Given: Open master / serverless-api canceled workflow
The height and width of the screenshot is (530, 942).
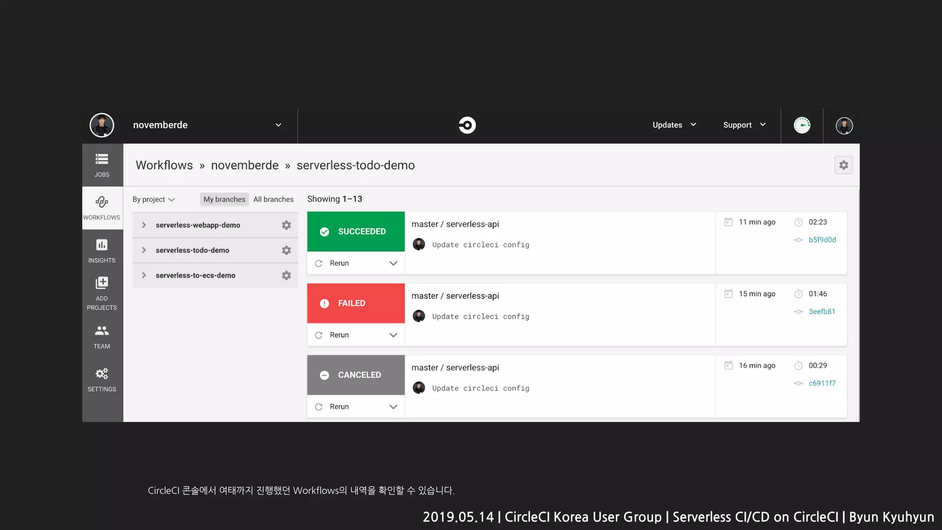Looking at the screenshot, I should click(x=455, y=368).
